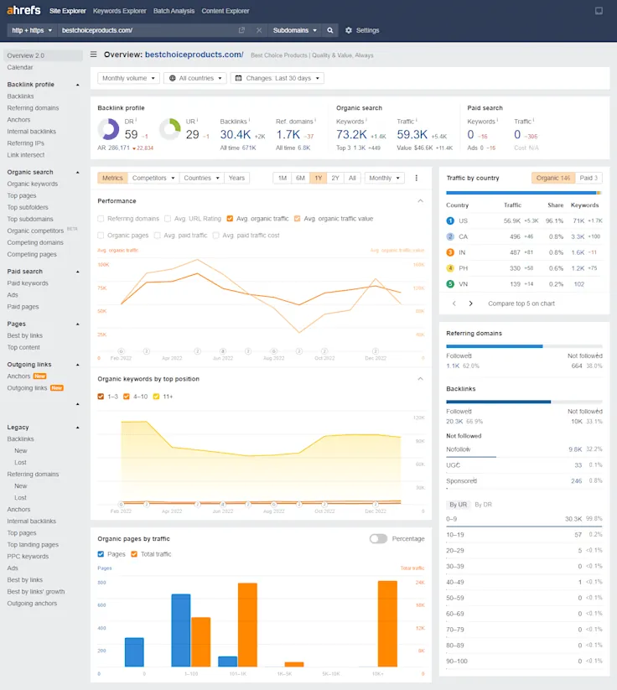This screenshot has height=690, width=617.
Task: Open chart options three-dot menu
Action: pyautogui.click(x=417, y=178)
